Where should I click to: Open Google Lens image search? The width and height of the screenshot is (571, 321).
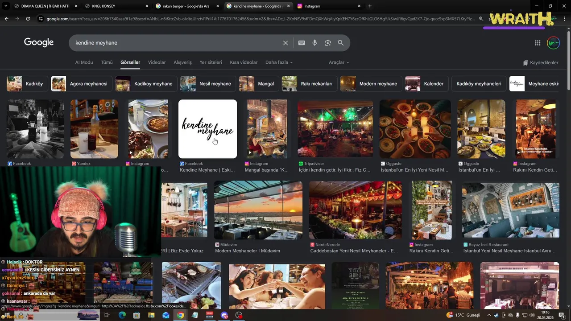(328, 43)
